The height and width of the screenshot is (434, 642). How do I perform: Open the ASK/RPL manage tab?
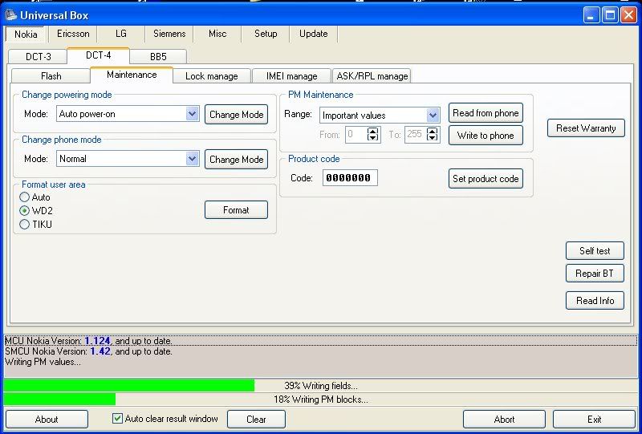pyautogui.click(x=372, y=75)
